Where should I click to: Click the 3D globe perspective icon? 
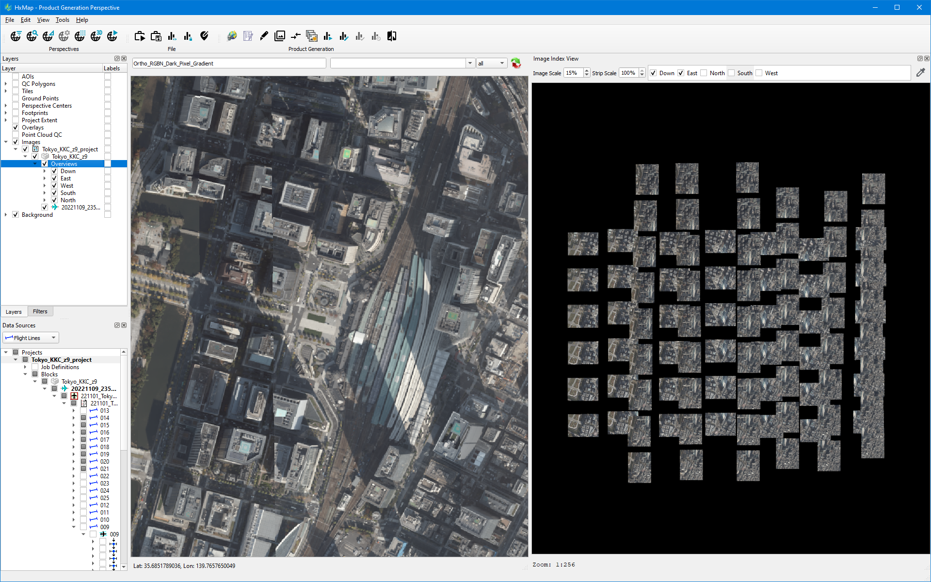point(96,36)
